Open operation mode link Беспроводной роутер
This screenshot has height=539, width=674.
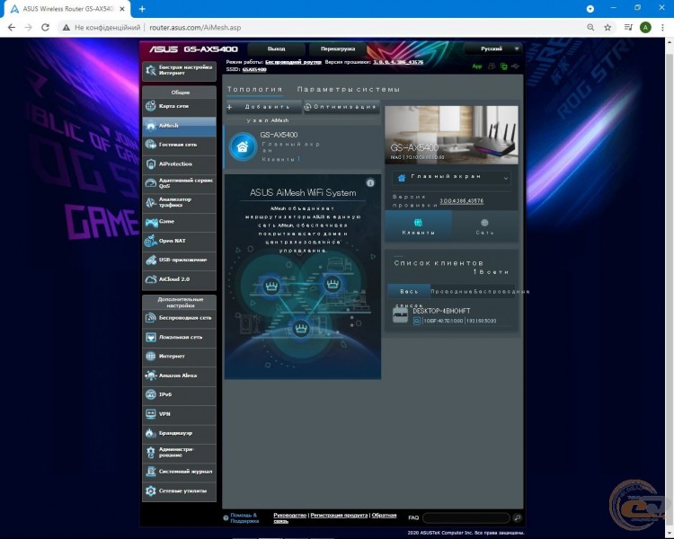(x=293, y=62)
